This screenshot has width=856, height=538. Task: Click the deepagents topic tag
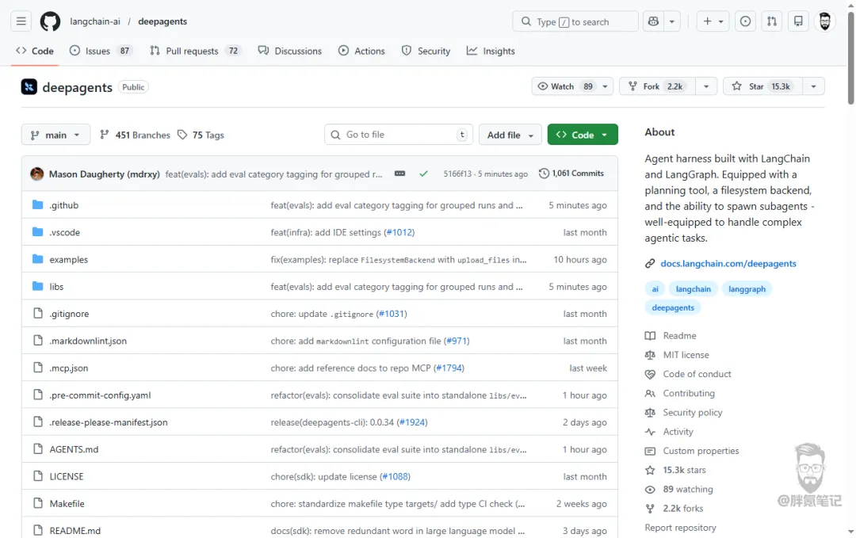[673, 307]
